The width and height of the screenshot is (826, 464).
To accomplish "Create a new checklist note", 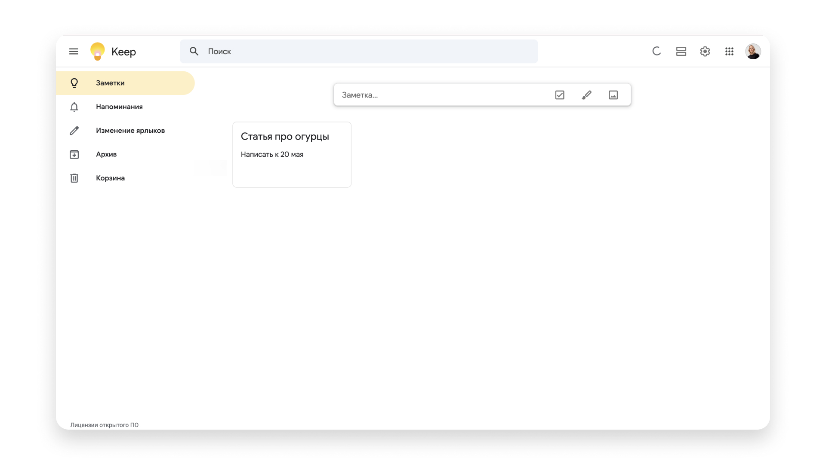I will 560,95.
